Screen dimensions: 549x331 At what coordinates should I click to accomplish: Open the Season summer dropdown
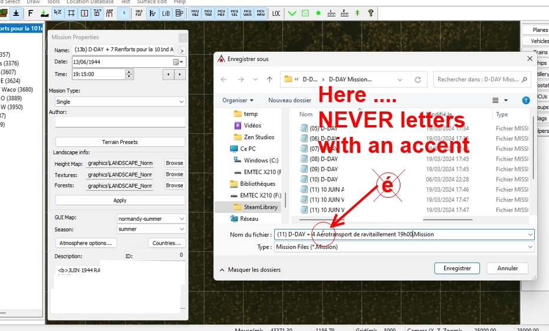point(182,229)
